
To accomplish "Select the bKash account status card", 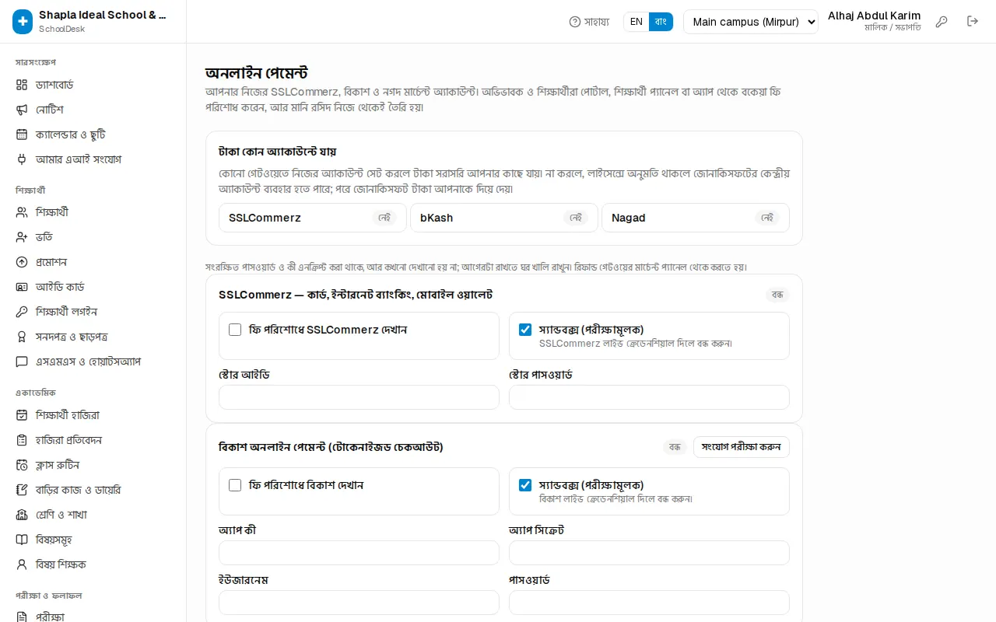I will [504, 218].
